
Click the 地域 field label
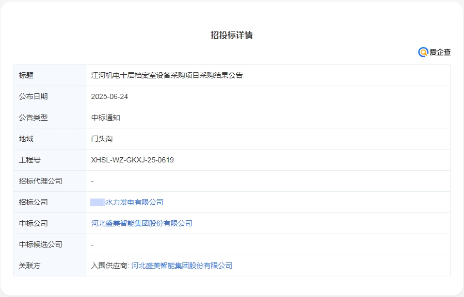point(24,138)
